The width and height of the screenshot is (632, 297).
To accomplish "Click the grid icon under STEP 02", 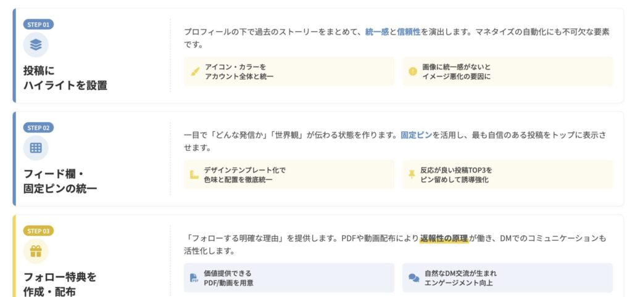I will [36, 148].
